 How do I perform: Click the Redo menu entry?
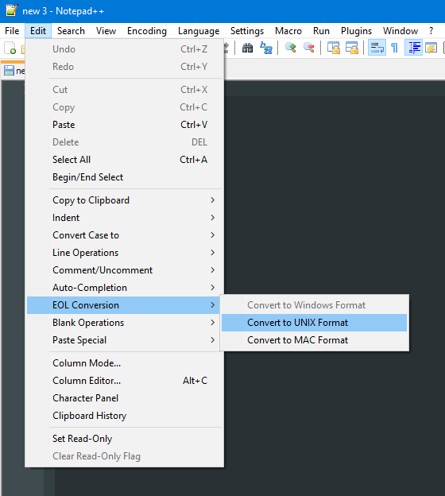coord(123,67)
